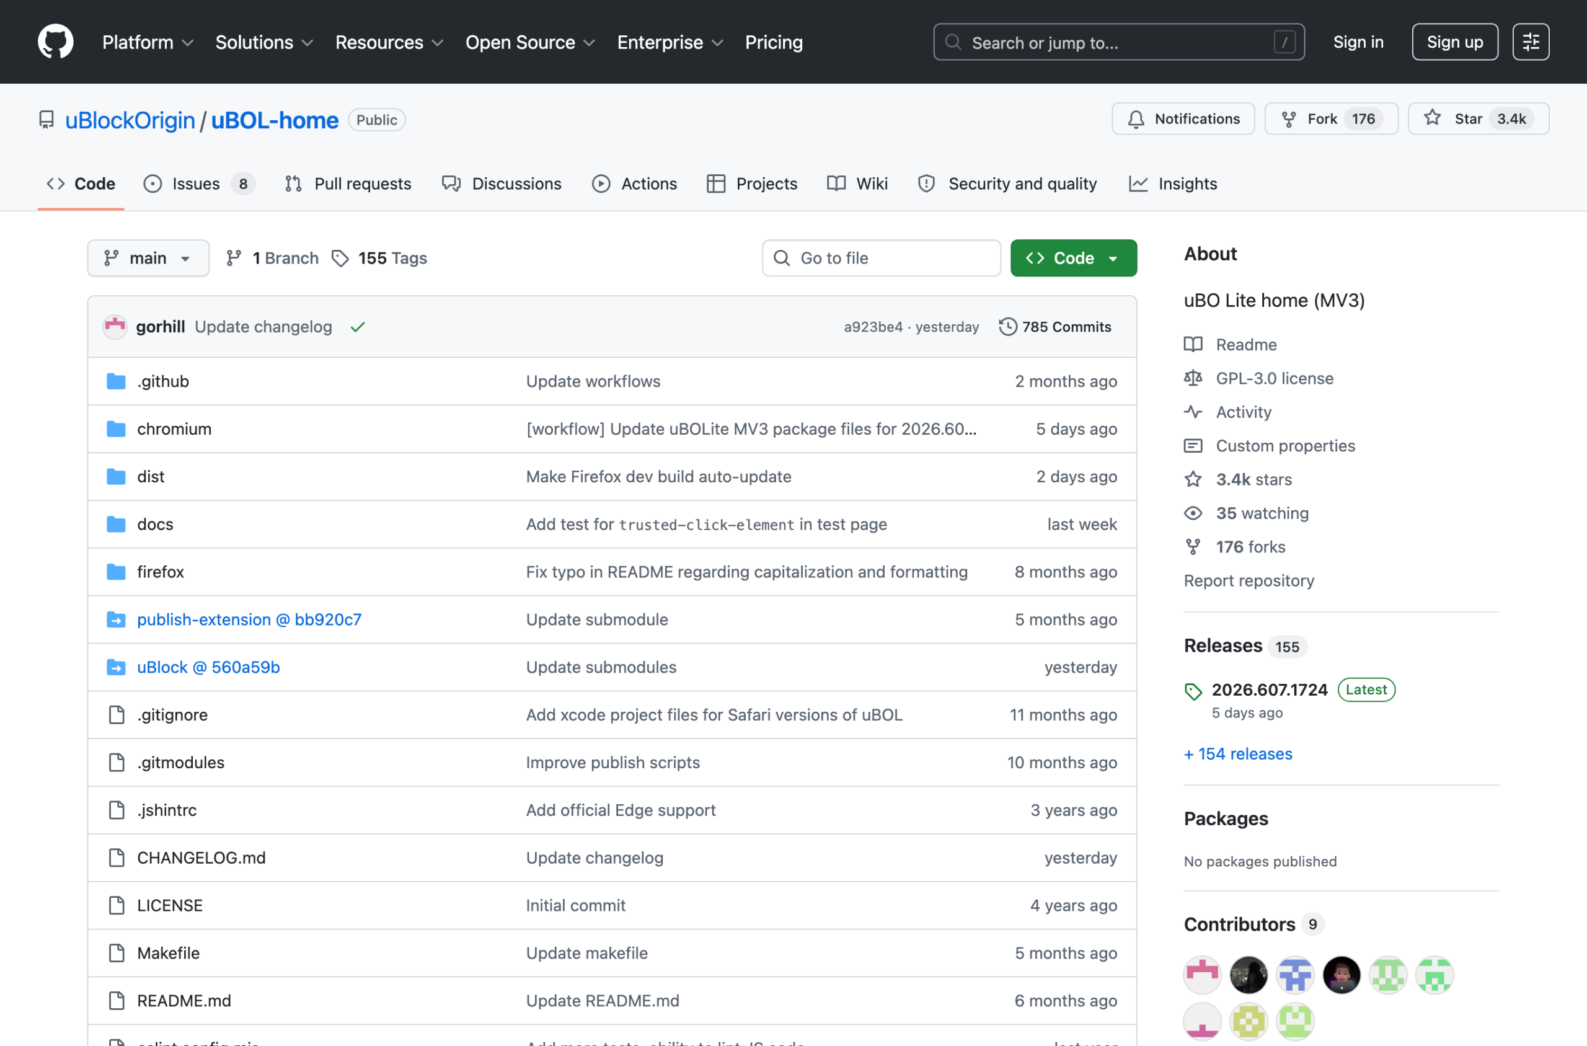Open the a923be4 commit hash

873,327
